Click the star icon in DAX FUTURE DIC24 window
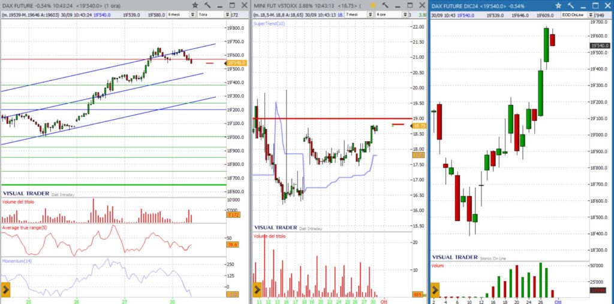This screenshot has height=304, width=614. pos(558,5)
